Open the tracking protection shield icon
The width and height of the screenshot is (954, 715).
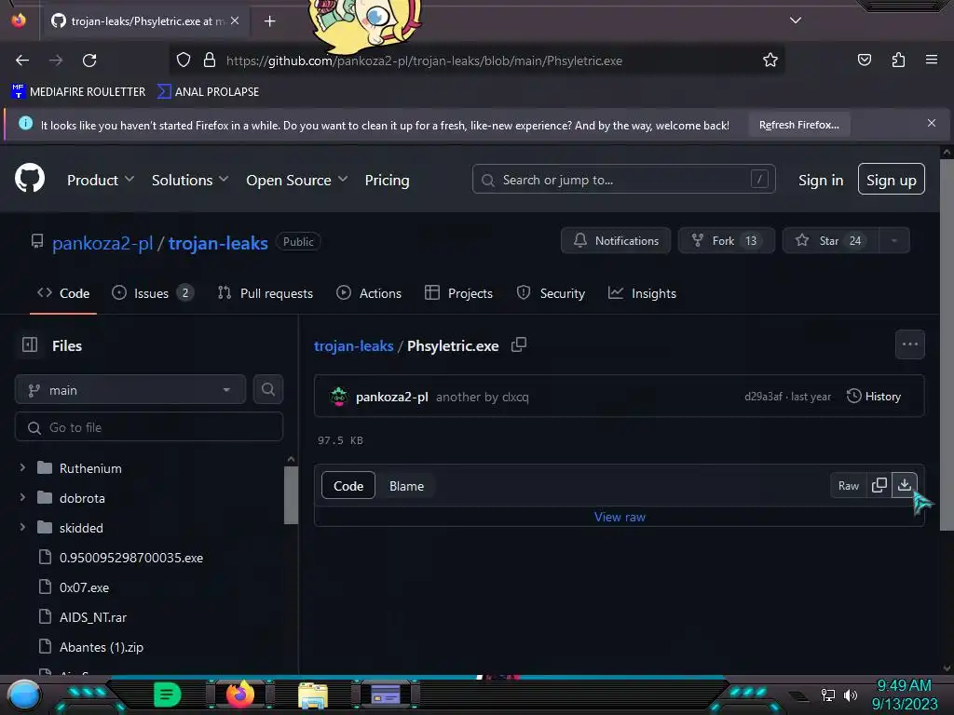[x=184, y=61]
